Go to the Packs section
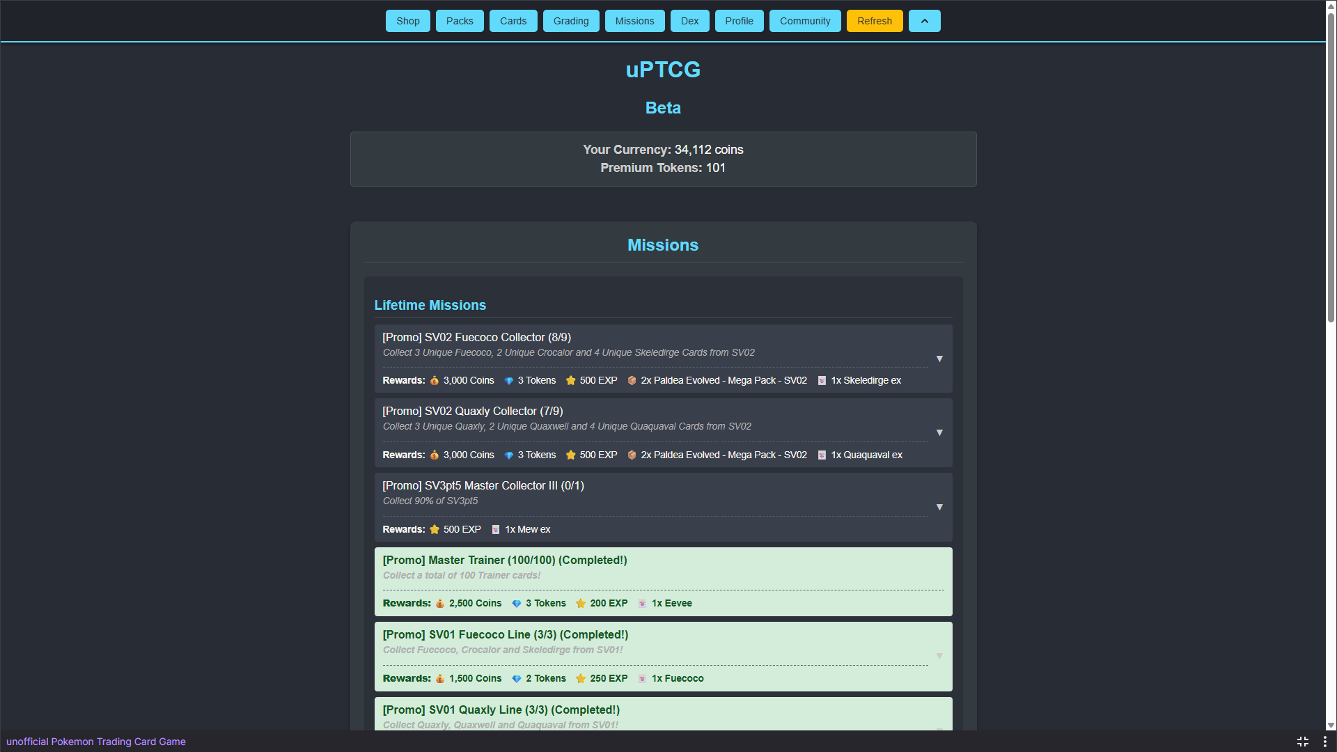1337x752 pixels. (460, 21)
